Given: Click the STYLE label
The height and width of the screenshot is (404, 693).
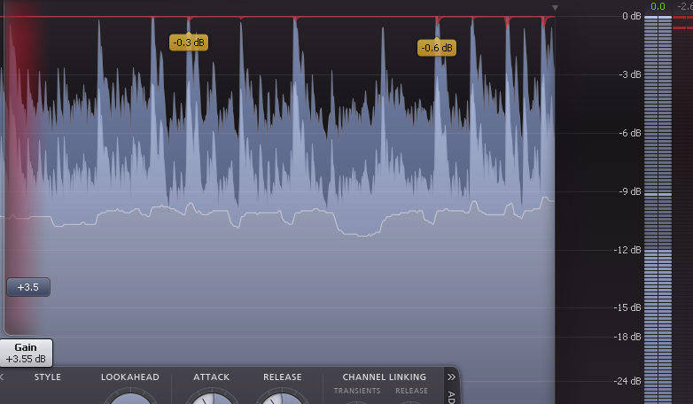Looking at the screenshot, I should click(48, 377).
